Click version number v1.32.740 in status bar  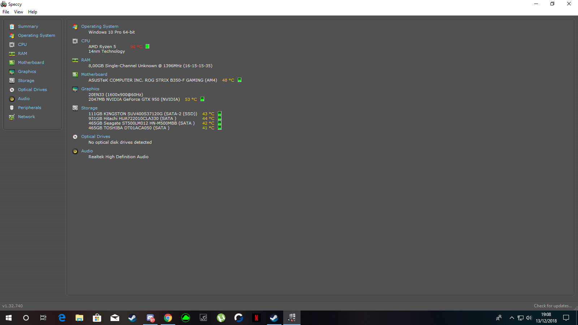pos(13,306)
